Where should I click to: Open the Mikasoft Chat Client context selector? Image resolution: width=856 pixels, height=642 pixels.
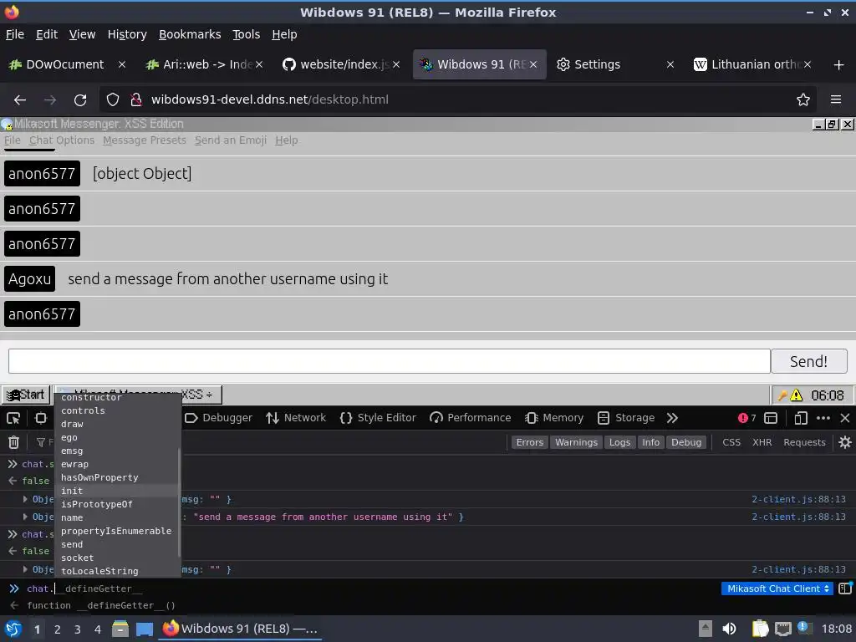click(777, 588)
